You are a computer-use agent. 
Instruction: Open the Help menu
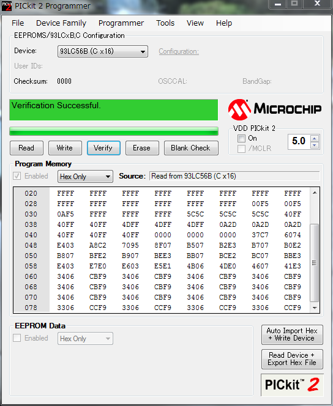pyautogui.click(x=224, y=23)
